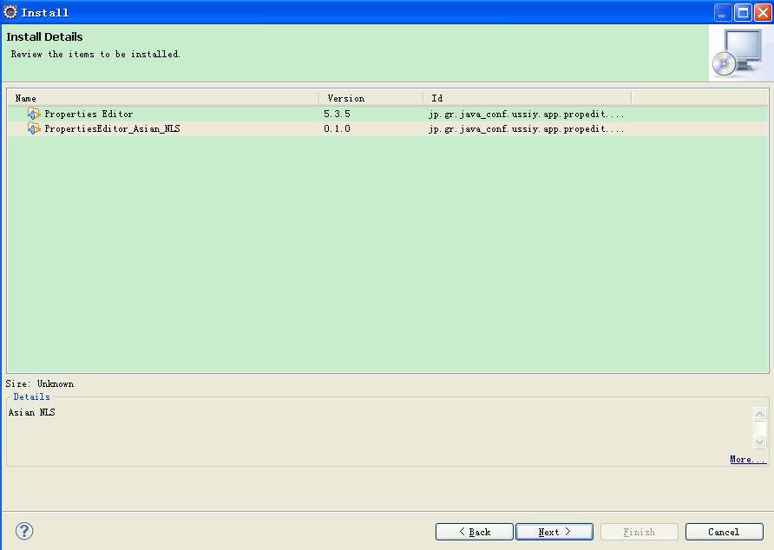This screenshot has width=774, height=550.
Task: Open the More... details link
Action: [x=748, y=459]
